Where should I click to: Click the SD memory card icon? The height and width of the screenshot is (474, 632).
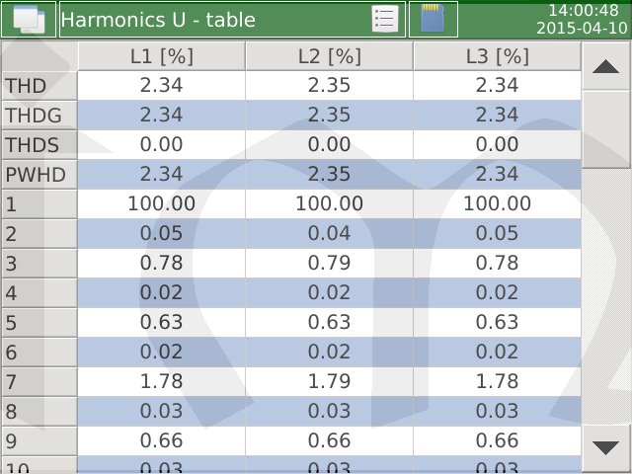[x=433, y=19]
